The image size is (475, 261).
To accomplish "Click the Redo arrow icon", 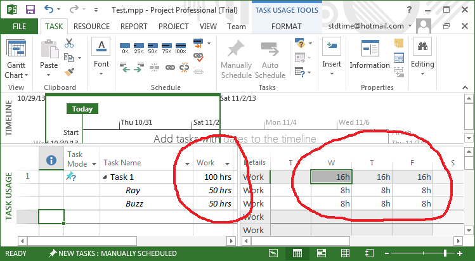I will point(74,10).
